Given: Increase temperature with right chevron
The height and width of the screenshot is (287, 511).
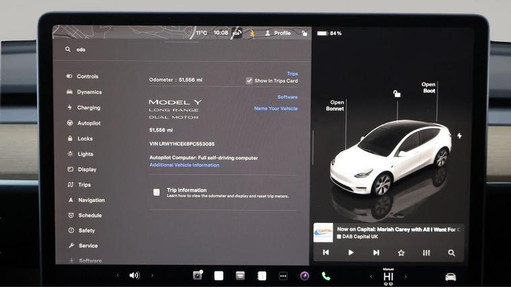Looking at the screenshot, I should [406, 276].
